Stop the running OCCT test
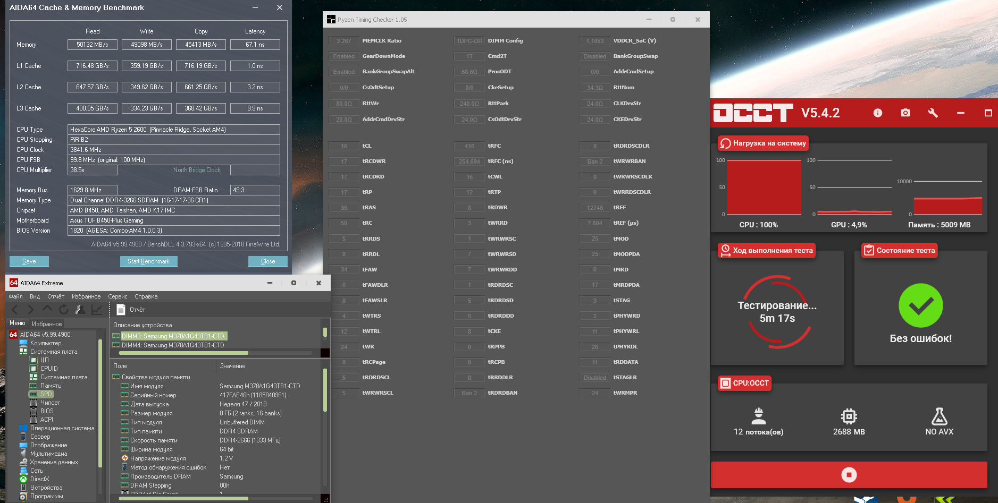Screen dimensions: 998x503 [x=849, y=475]
